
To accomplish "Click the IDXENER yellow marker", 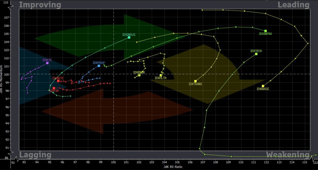I will 139,75.
